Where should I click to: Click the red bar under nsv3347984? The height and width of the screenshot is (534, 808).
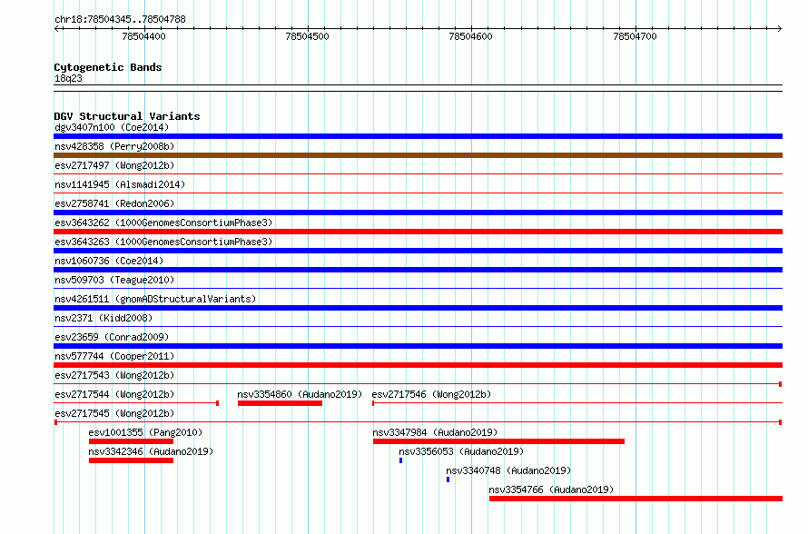coord(498,441)
